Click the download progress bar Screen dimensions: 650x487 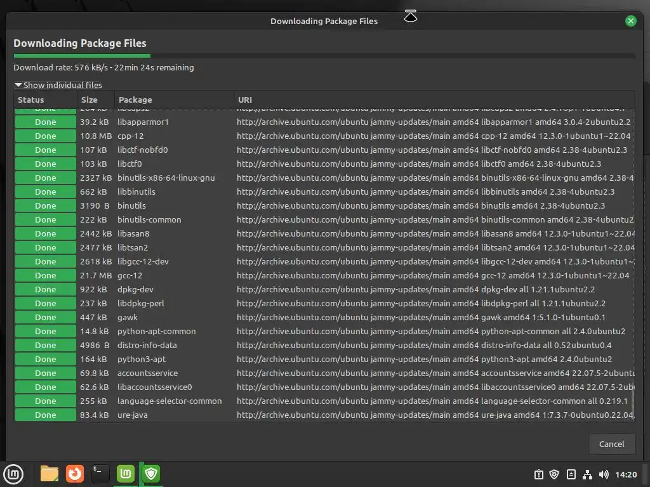click(324, 56)
